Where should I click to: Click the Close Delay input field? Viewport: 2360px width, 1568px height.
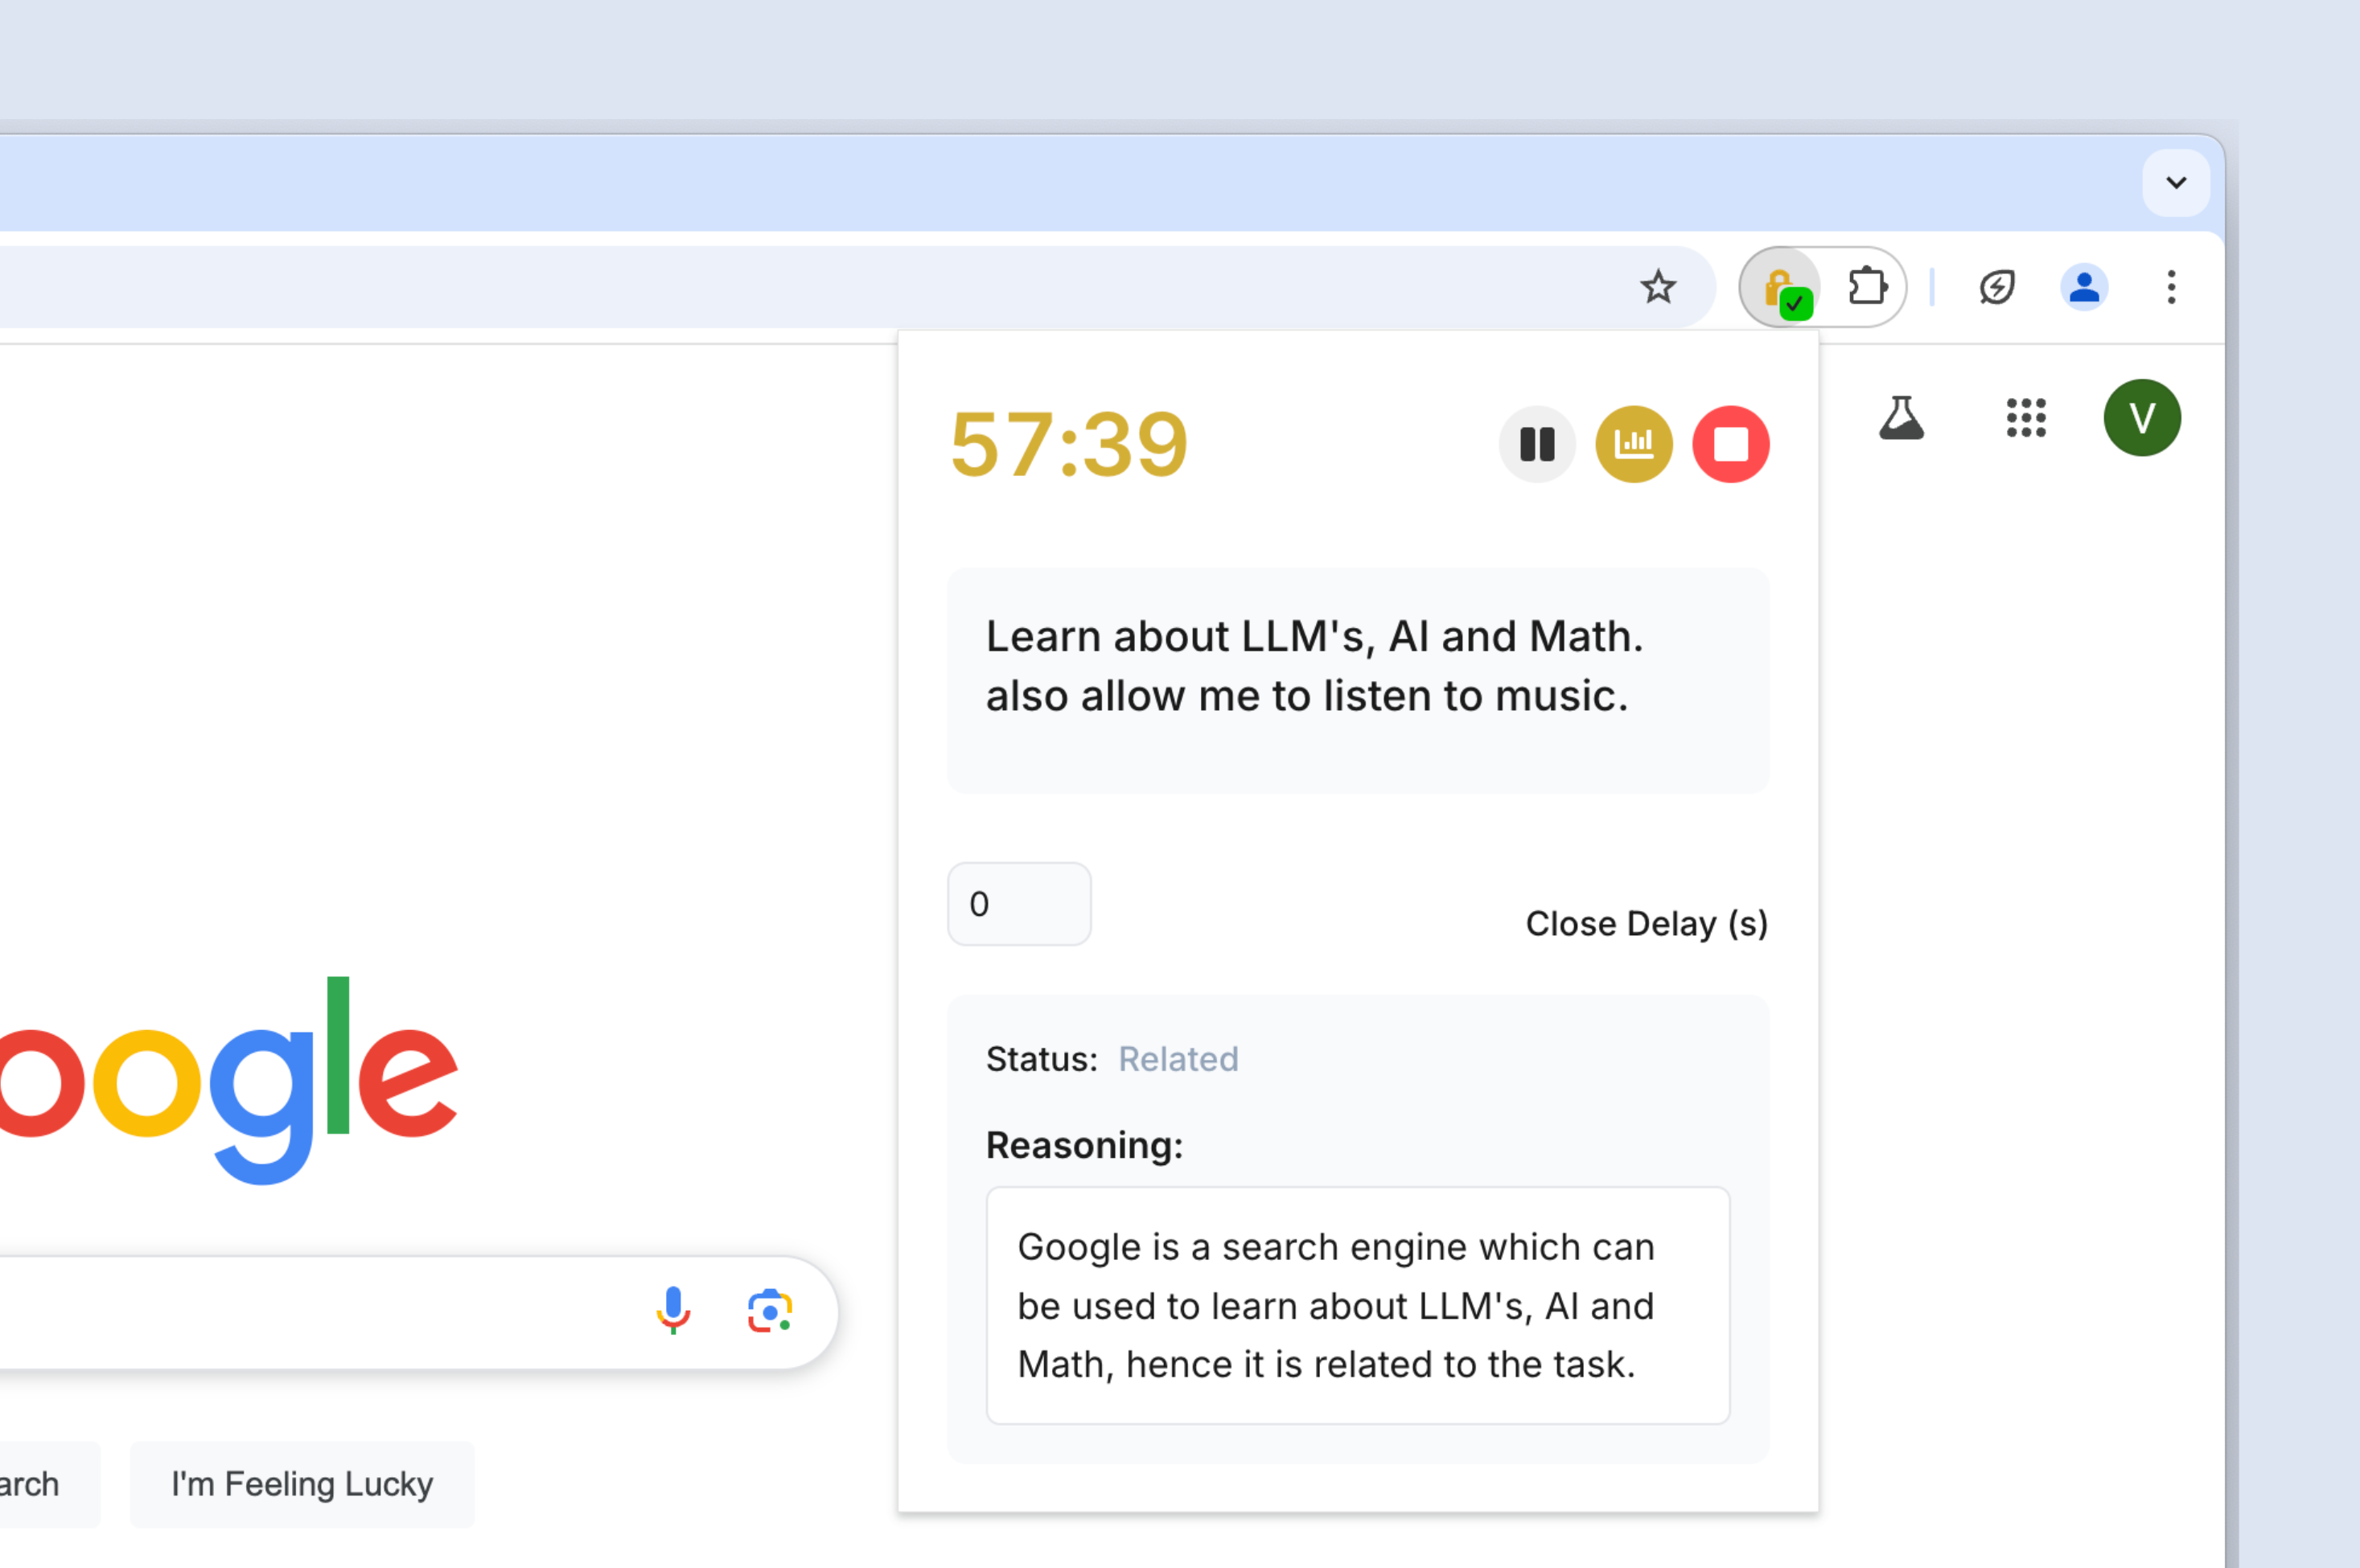click(1018, 904)
